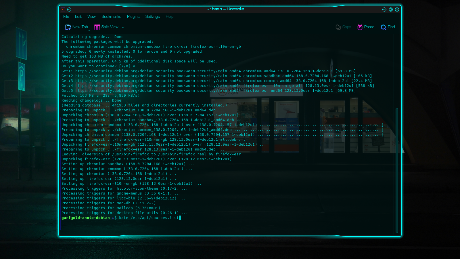Screen dimensions: 460x259
Task: Close the Konsole window
Action: (x=397, y=9)
